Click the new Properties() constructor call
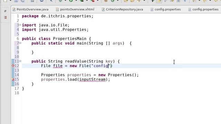The image size is (221, 124). 117,75
